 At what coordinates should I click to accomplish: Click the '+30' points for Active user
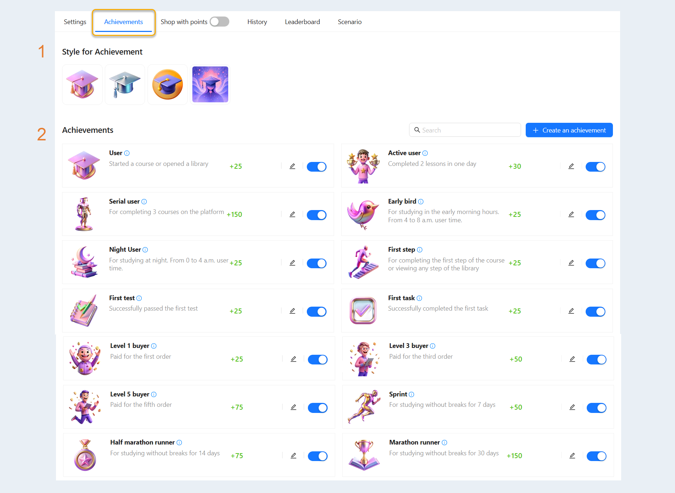coord(515,166)
